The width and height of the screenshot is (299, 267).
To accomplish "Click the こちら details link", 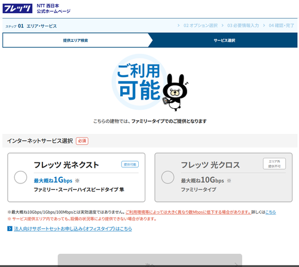I will pos(270,212).
